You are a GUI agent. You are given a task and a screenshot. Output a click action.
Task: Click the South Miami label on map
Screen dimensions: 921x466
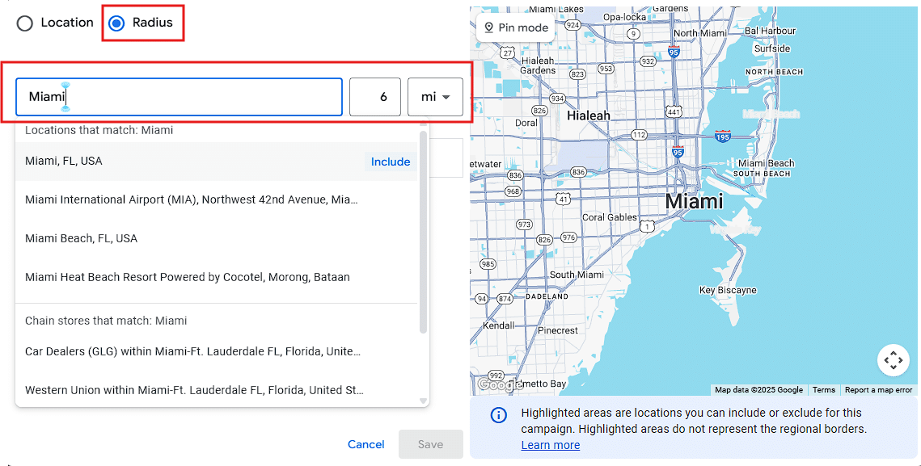[x=577, y=275]
